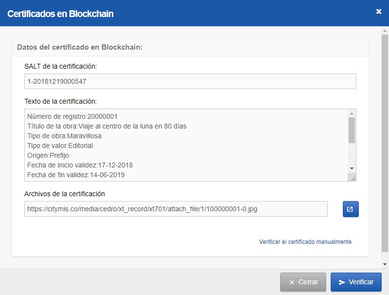Click the Cerrar button
Image resolution: width=389 pixels, height=295 pixels.
tap(303, 282)
